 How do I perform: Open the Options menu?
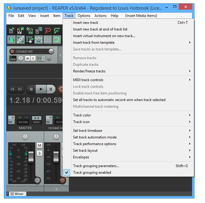click(x=84, y=16)
